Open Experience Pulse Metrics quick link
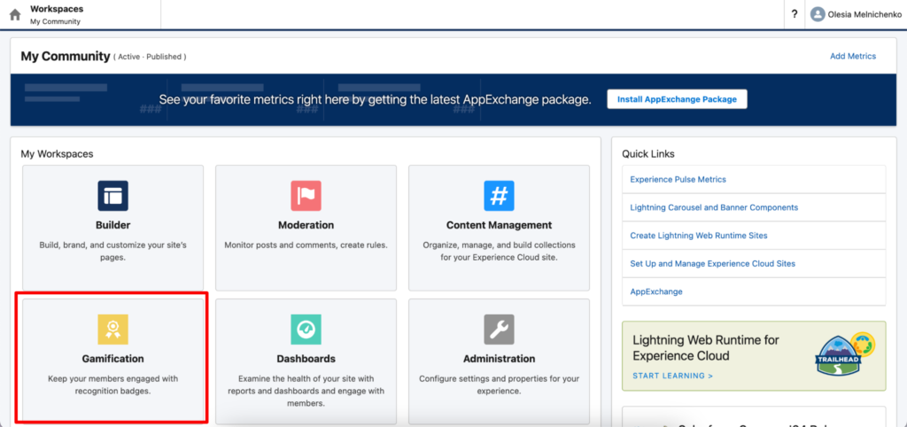This screenshot has height=427, width=907. pos(678,179)
